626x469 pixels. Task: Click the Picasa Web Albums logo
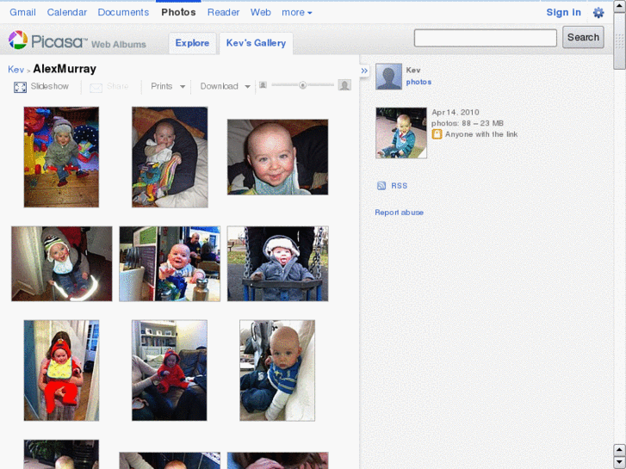coord(77,40)
